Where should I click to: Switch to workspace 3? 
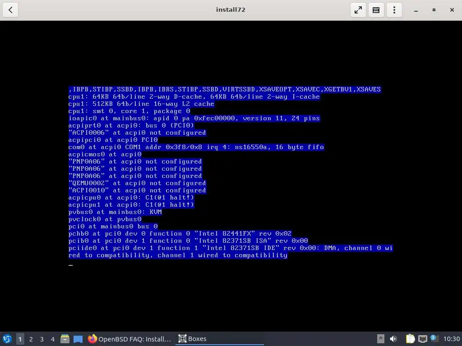click(x=42, y=339)
